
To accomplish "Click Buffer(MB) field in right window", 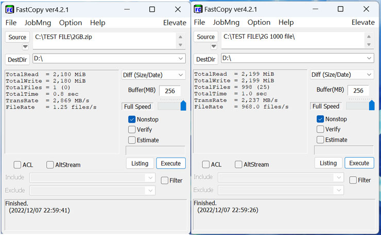I will 358,90.
